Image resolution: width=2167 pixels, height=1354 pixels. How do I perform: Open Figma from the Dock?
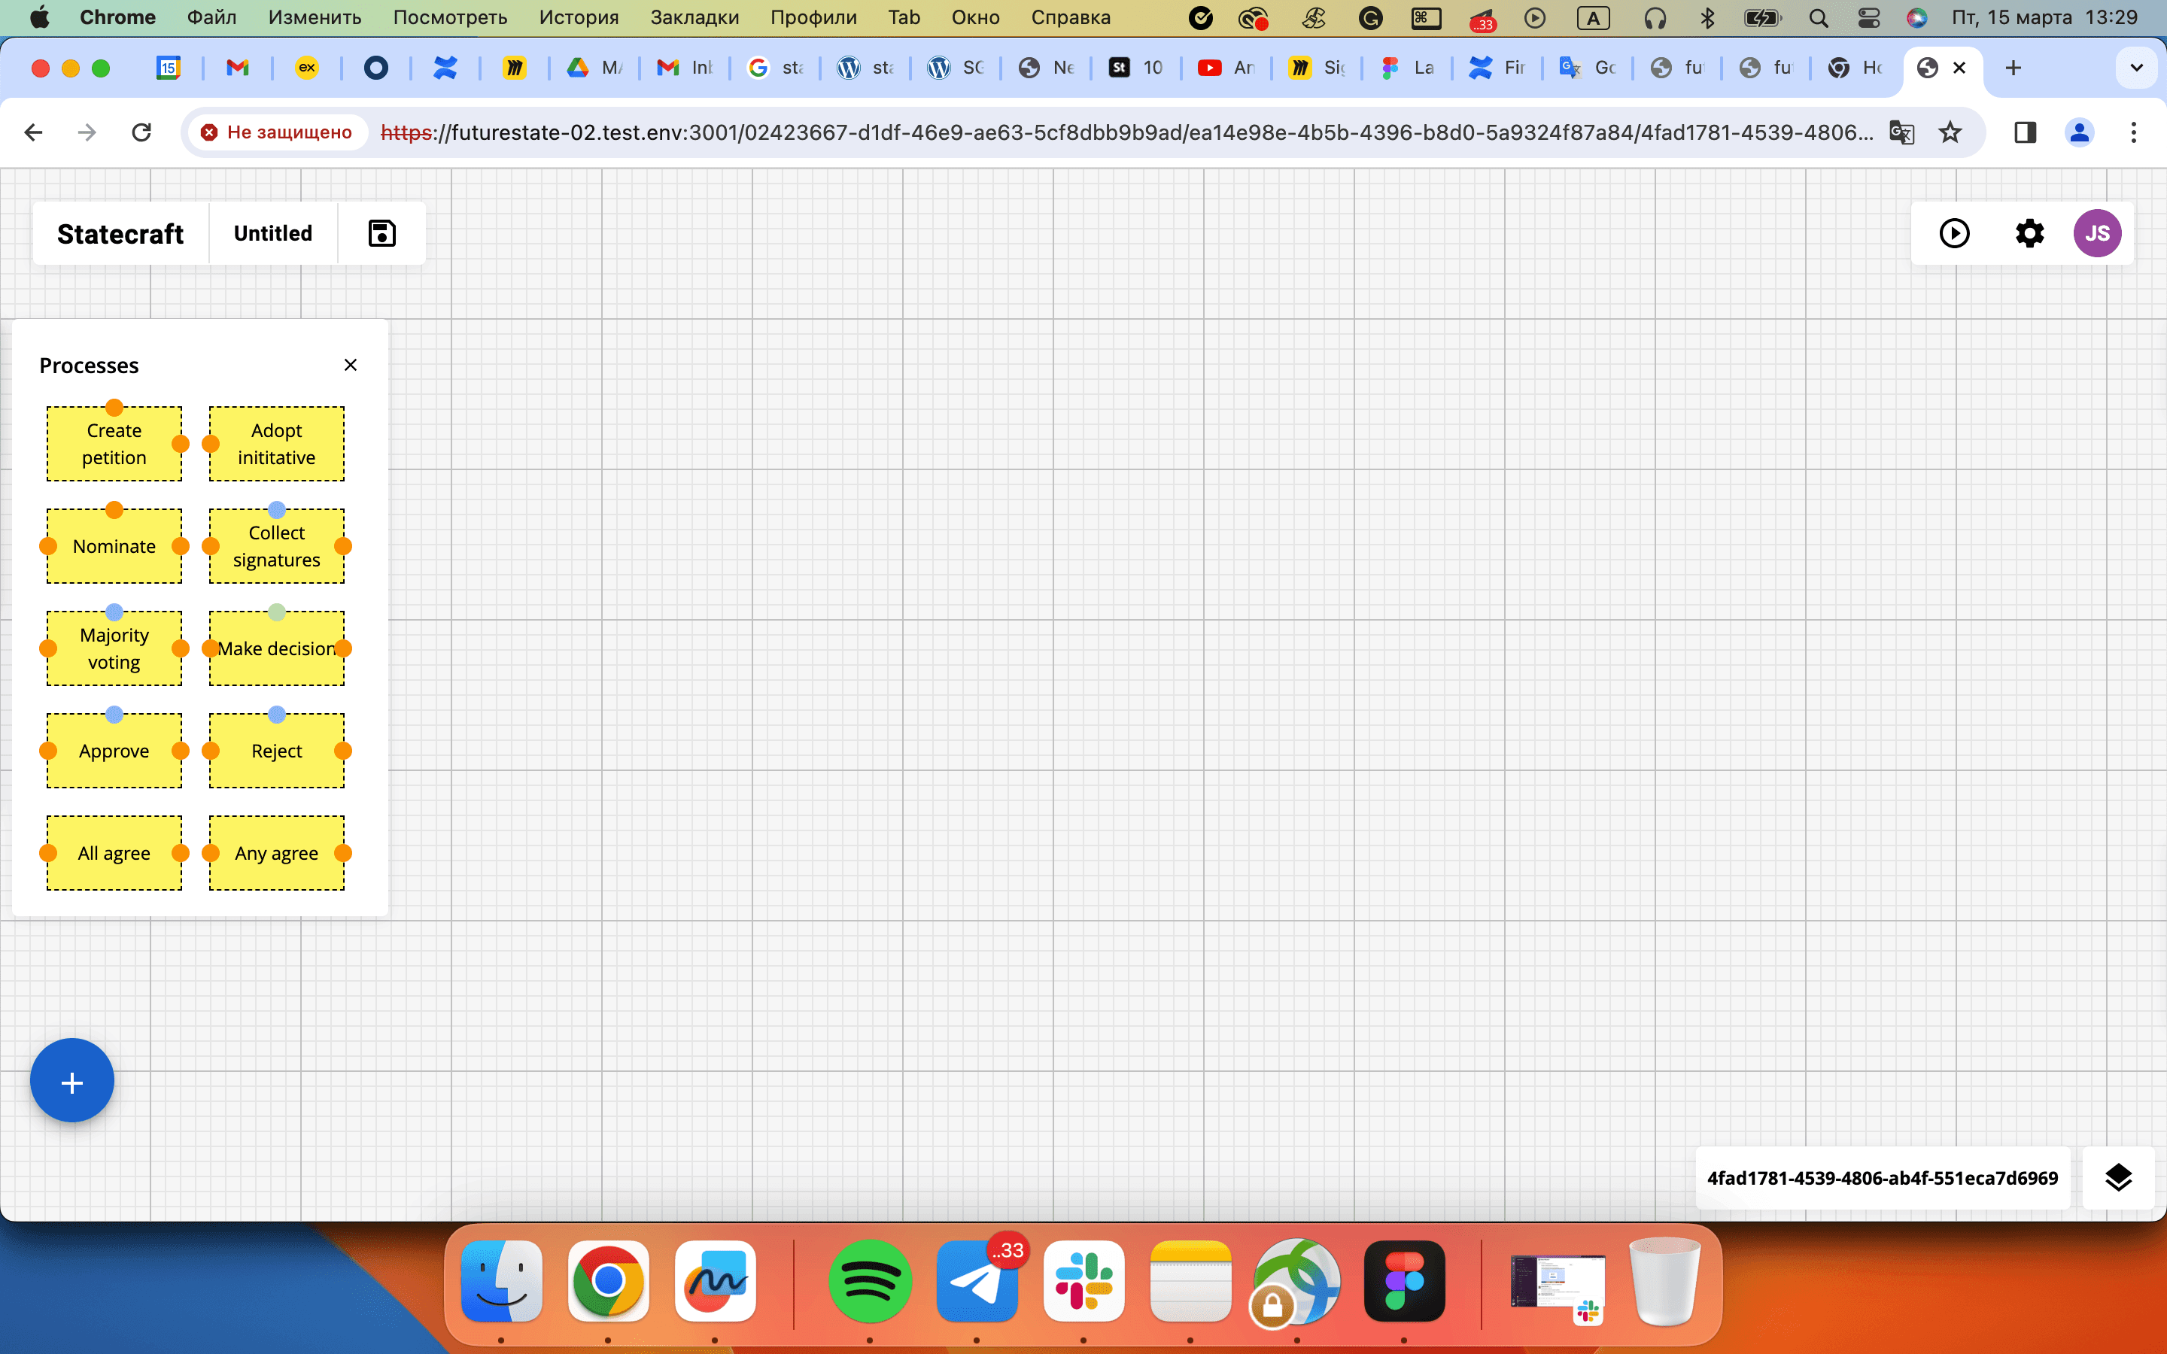tap(1403, 1282)
